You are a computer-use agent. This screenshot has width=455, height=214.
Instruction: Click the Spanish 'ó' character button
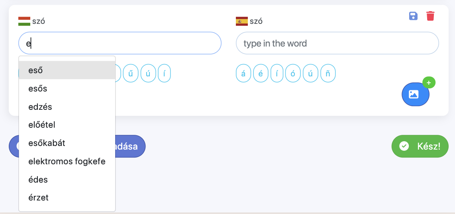pos(292,74)
